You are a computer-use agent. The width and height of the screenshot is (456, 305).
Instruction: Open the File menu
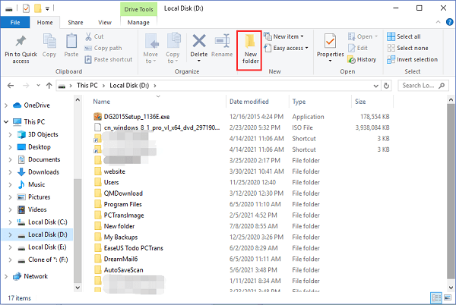pos(14,23)
